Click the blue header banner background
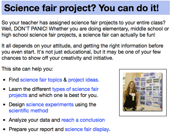The image size is (174, 140). (86, 8)
